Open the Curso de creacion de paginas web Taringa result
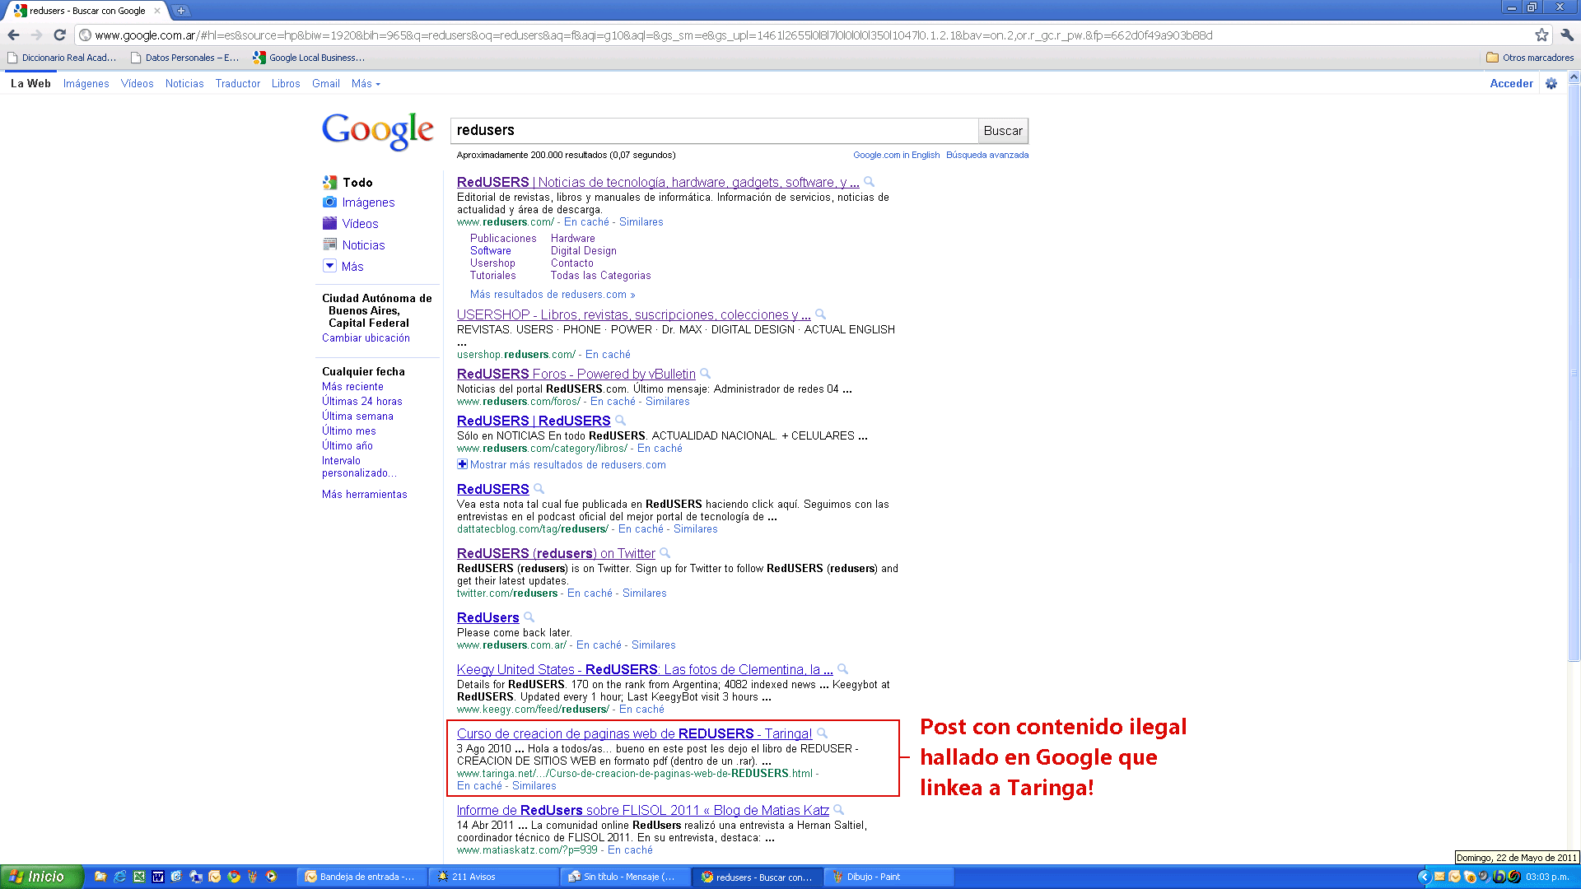Viewport: 1581px width, 889px height. (634, 733)
